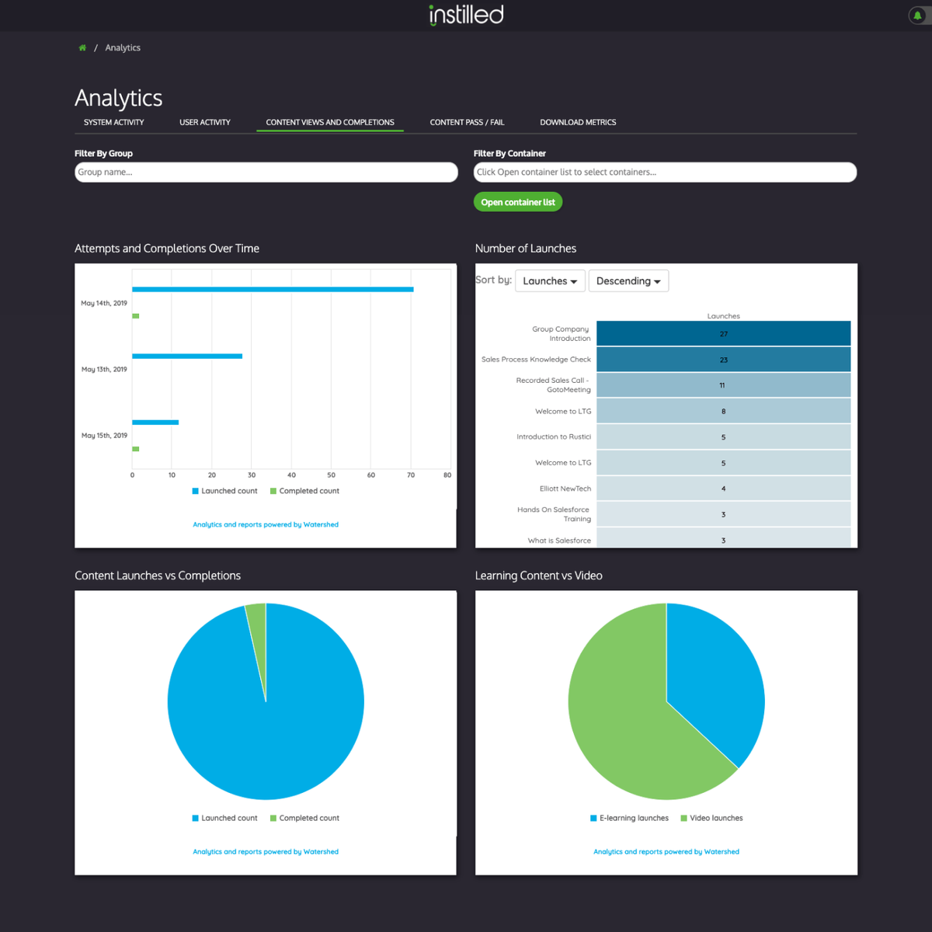This screenshot has width=932, height=932.
Task: Click the Analytics powered by Watershed link
Action: click(x=266, y=524)
